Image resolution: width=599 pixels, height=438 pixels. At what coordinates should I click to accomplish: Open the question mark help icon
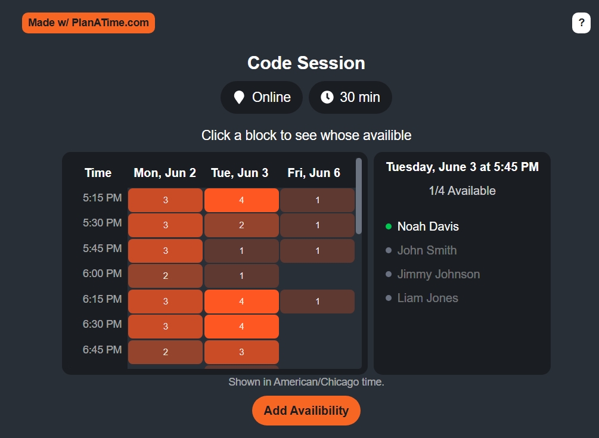pos(581,23)
